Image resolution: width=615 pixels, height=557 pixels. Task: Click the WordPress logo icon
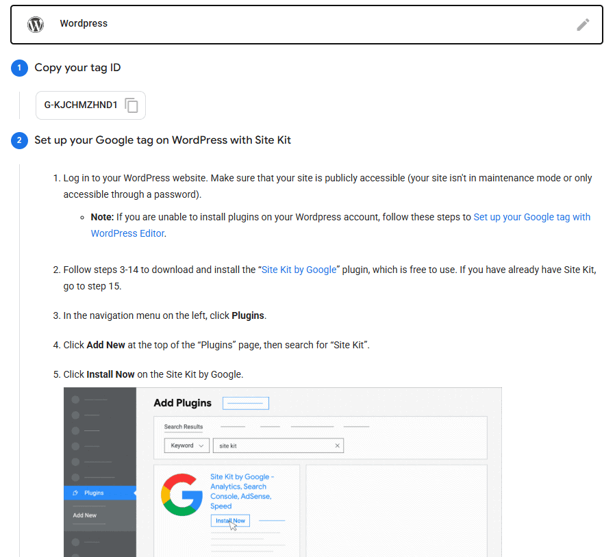(x=36, y=25)
